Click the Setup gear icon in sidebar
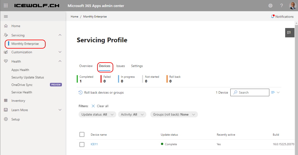 [6, 119]
